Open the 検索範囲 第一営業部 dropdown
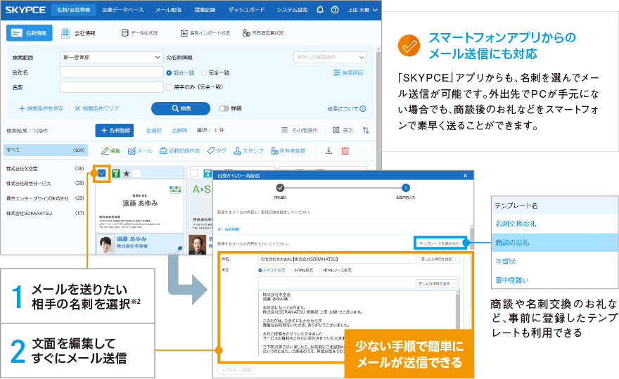 tap(112, 57)
